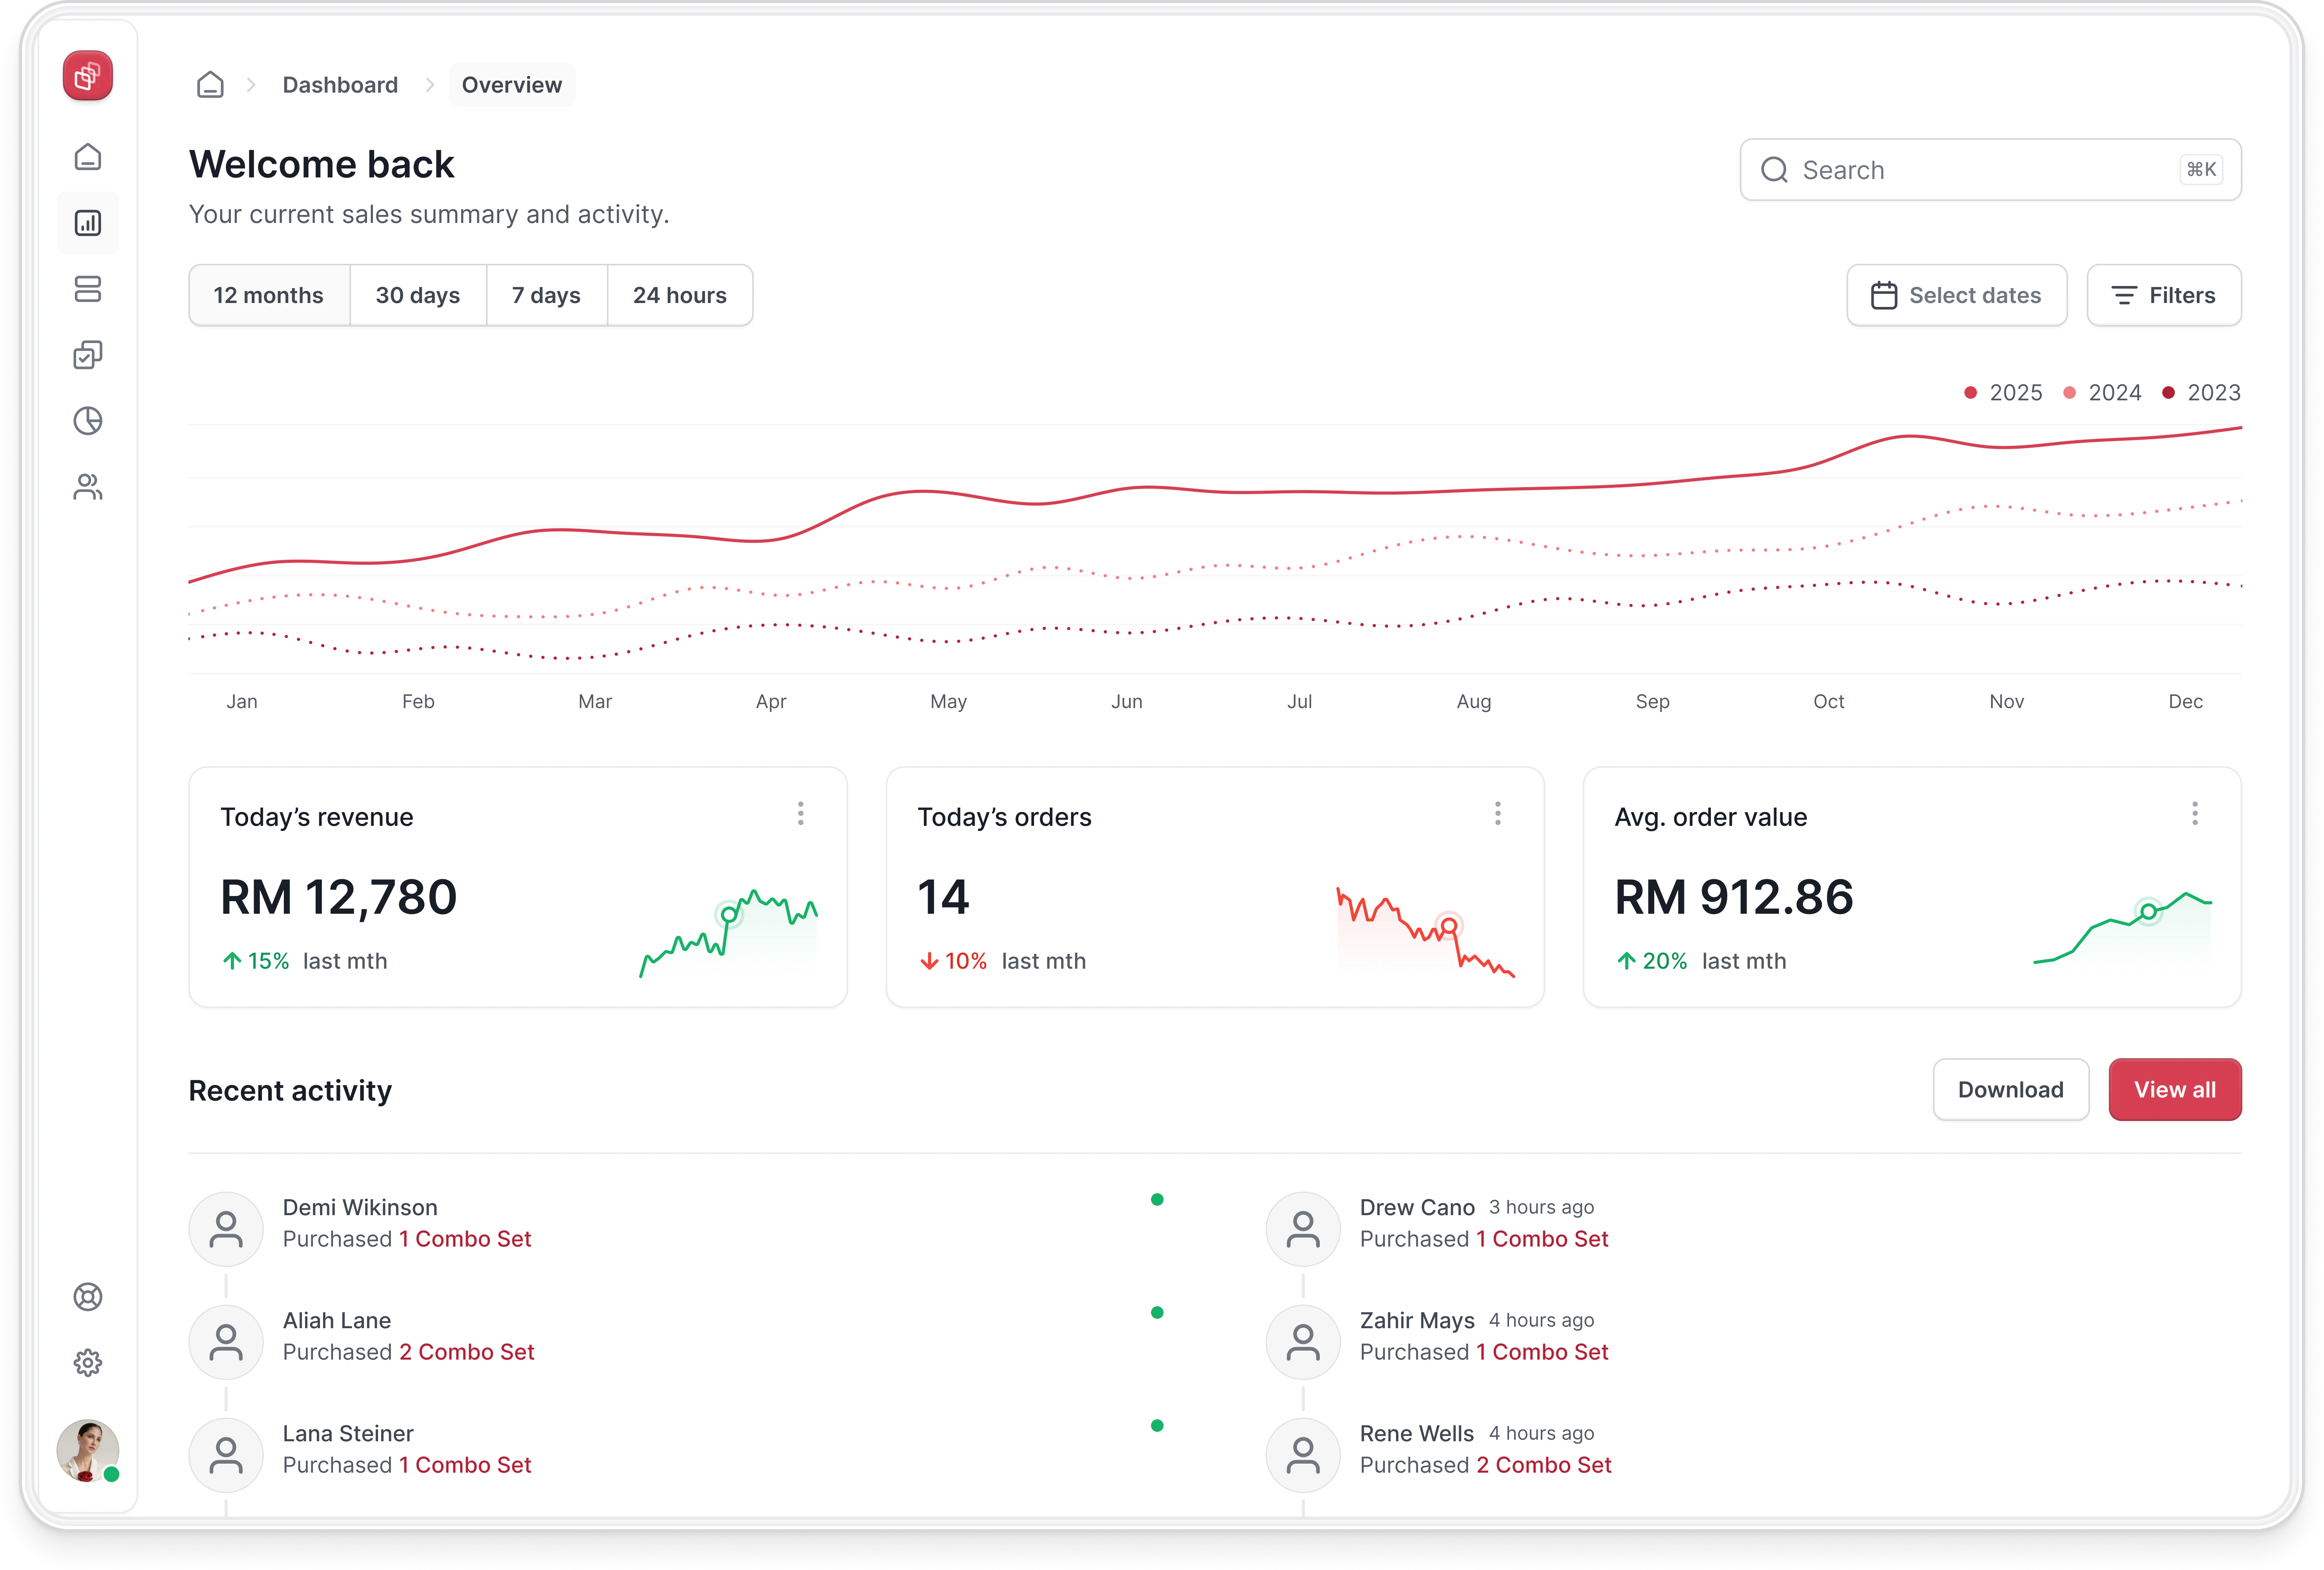Open the Users section from the sidebar

[x=88, y=488]
